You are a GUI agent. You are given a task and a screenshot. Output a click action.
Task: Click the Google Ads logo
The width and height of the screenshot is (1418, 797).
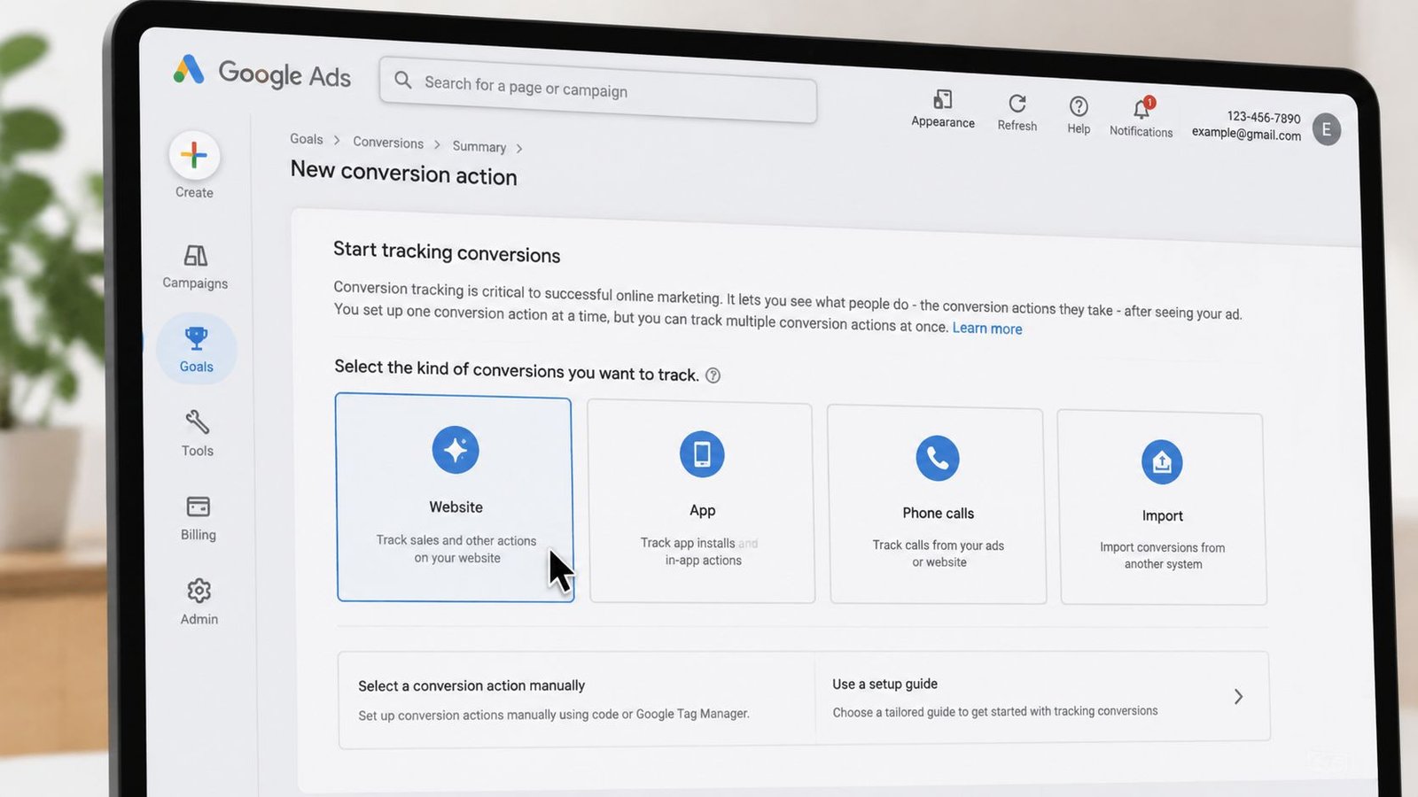click(262, 73)
